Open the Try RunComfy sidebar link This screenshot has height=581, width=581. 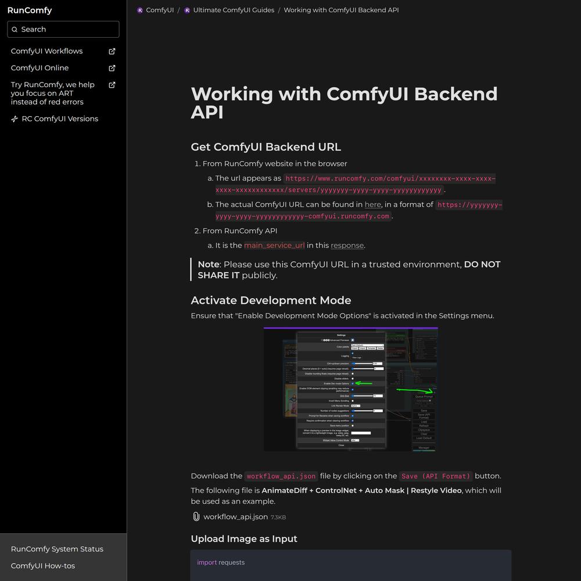click(63, 94)
